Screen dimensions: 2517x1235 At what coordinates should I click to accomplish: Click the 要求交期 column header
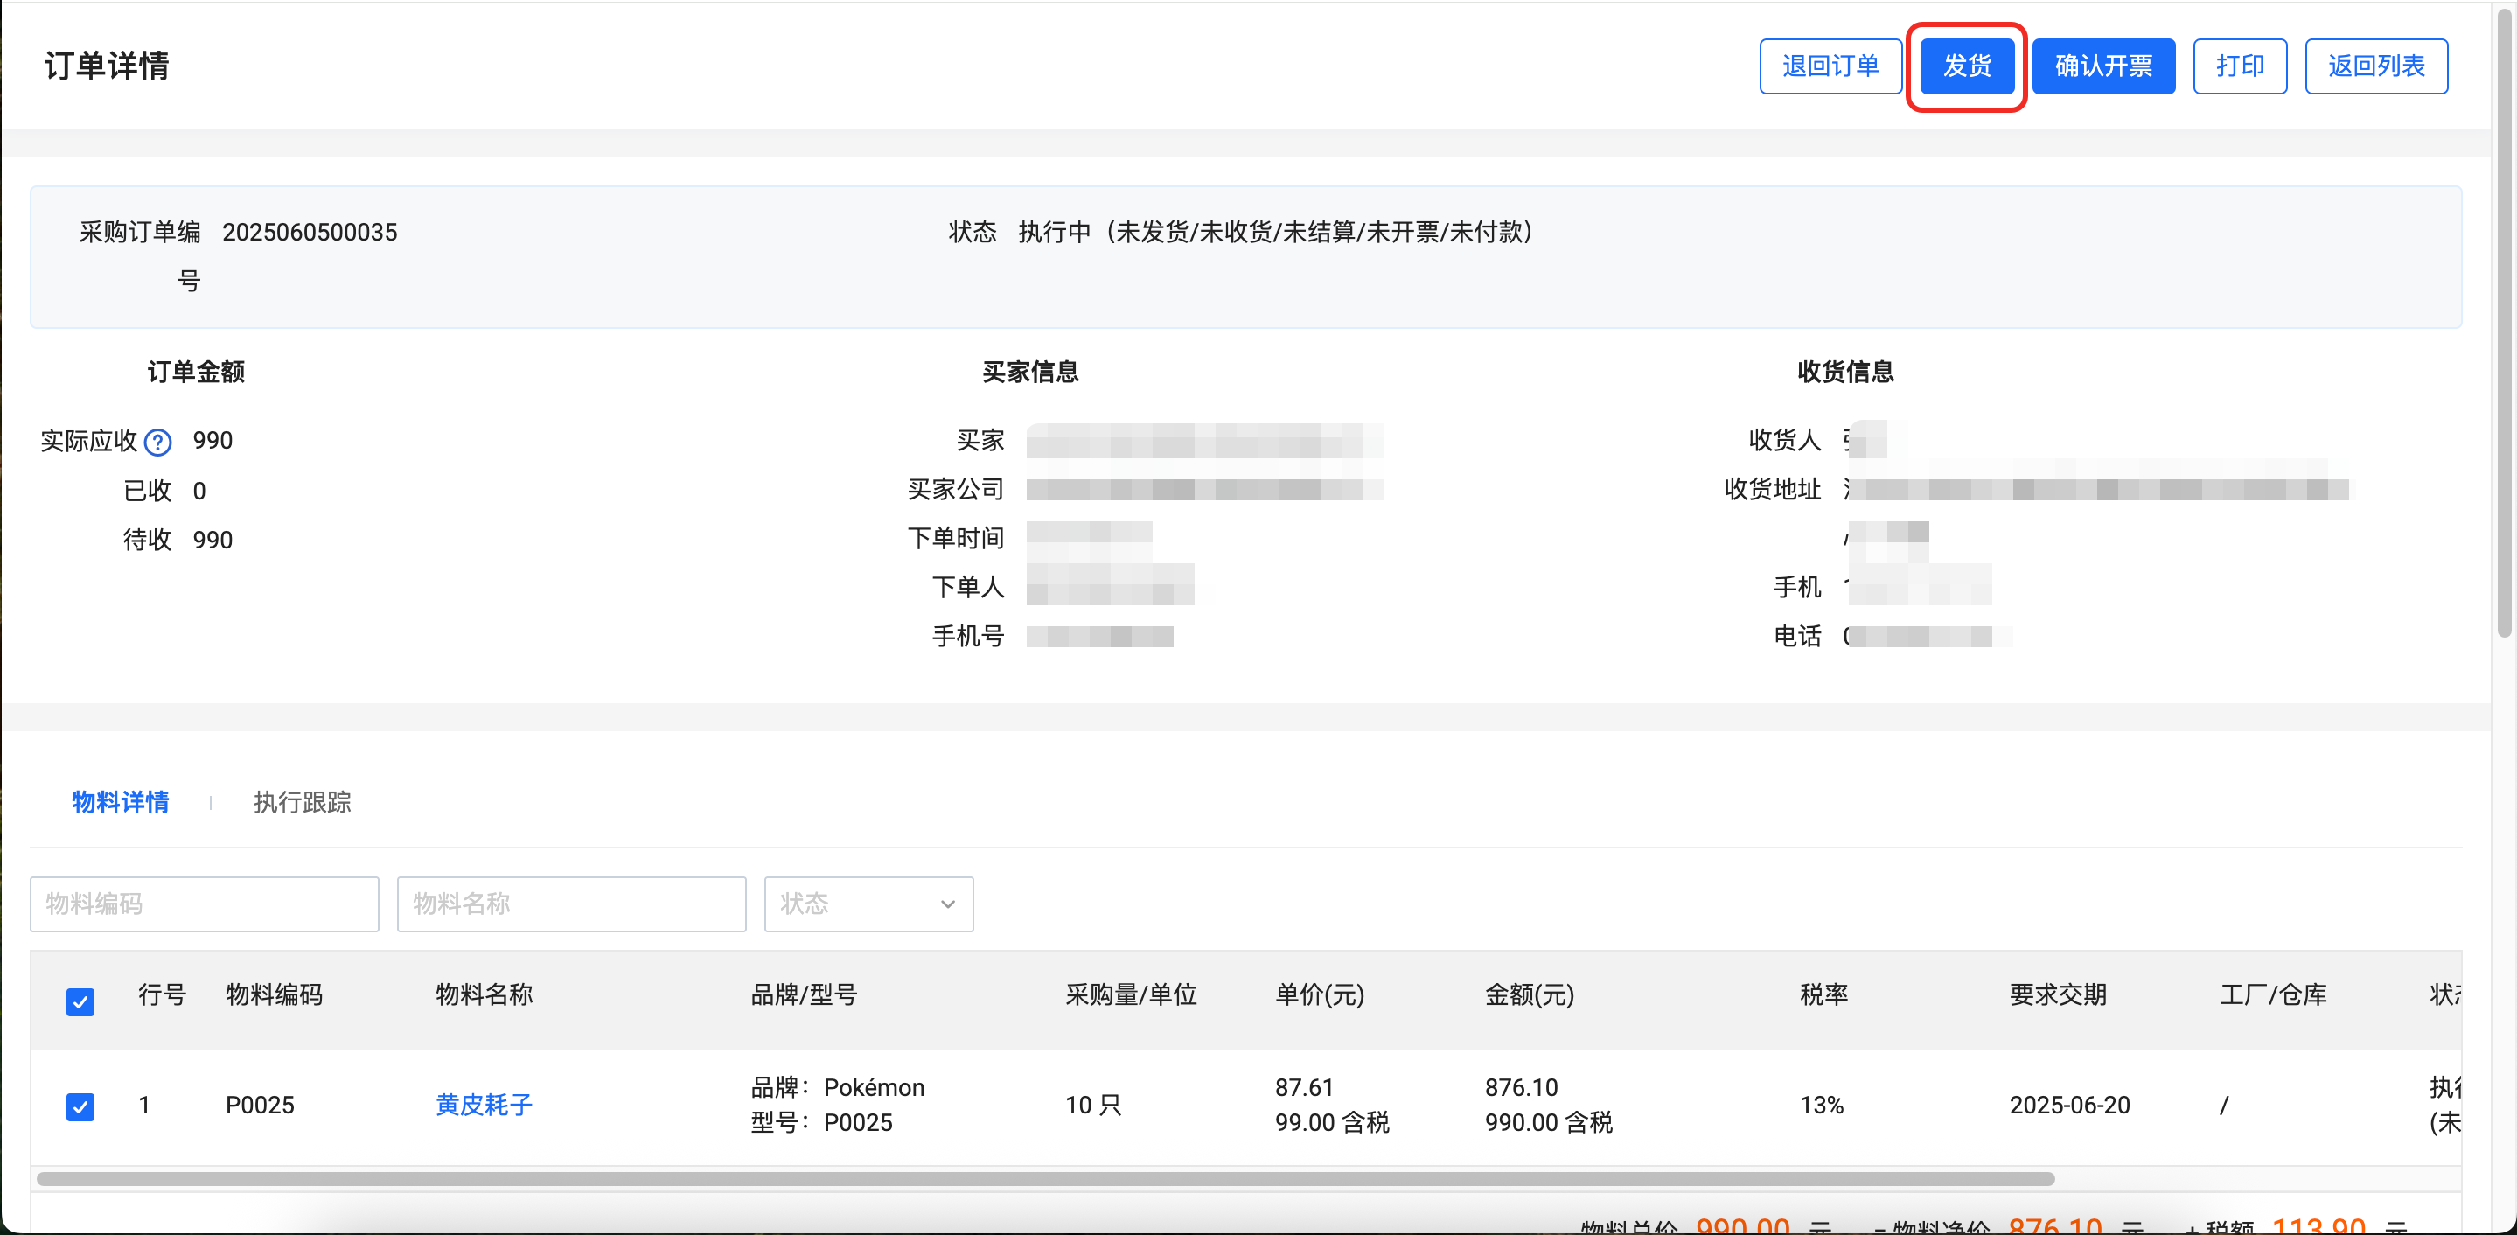coord(2058,994)
